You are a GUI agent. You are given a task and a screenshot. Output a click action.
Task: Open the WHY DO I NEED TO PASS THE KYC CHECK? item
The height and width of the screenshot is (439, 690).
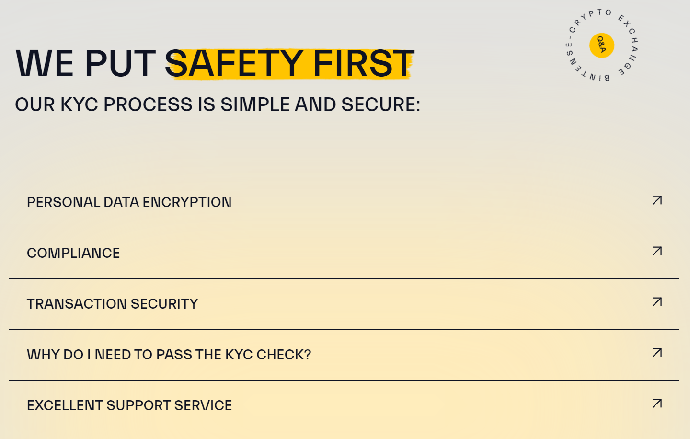pyautogui.click(x=169, y=355)
